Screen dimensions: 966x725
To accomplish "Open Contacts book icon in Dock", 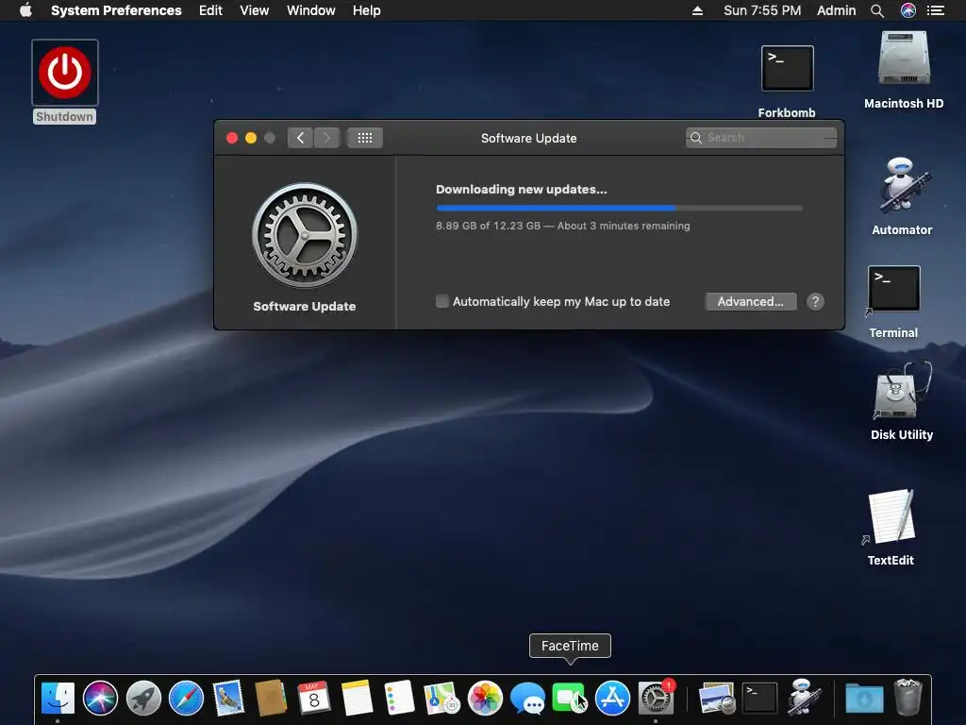I will pos(271,698).
